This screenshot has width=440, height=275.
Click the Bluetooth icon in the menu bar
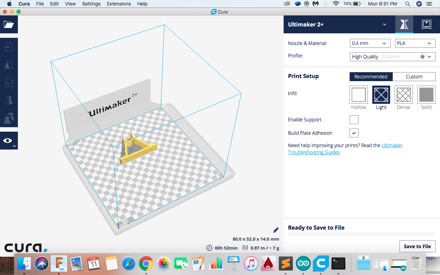(x=326, y=4)
